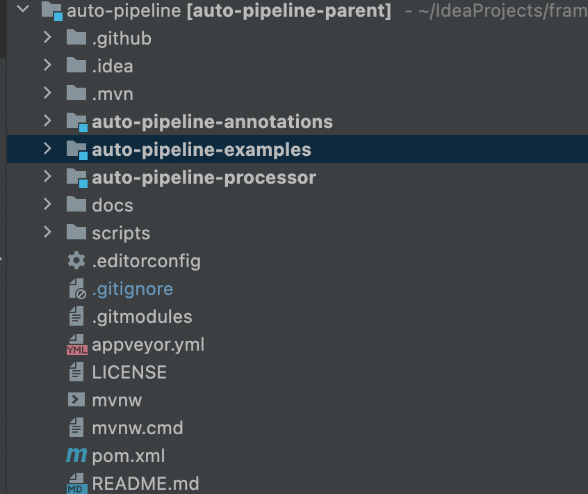Click the shell script icon for mvnw
The height and width of the screenshot is (494, 588).
[76, 400]
